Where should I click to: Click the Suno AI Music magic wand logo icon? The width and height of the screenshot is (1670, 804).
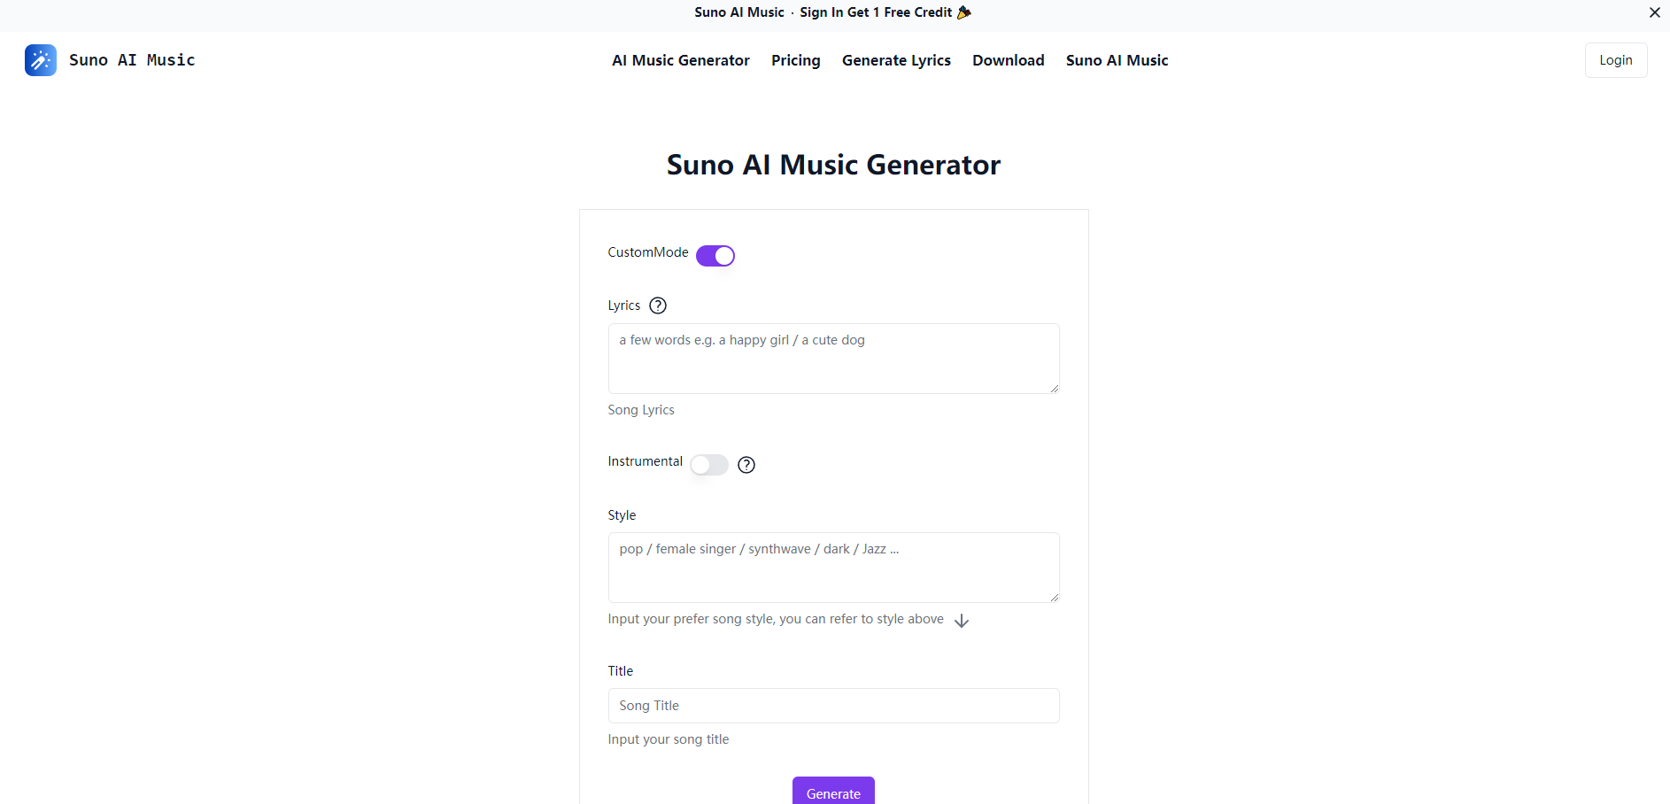(40, 59)
